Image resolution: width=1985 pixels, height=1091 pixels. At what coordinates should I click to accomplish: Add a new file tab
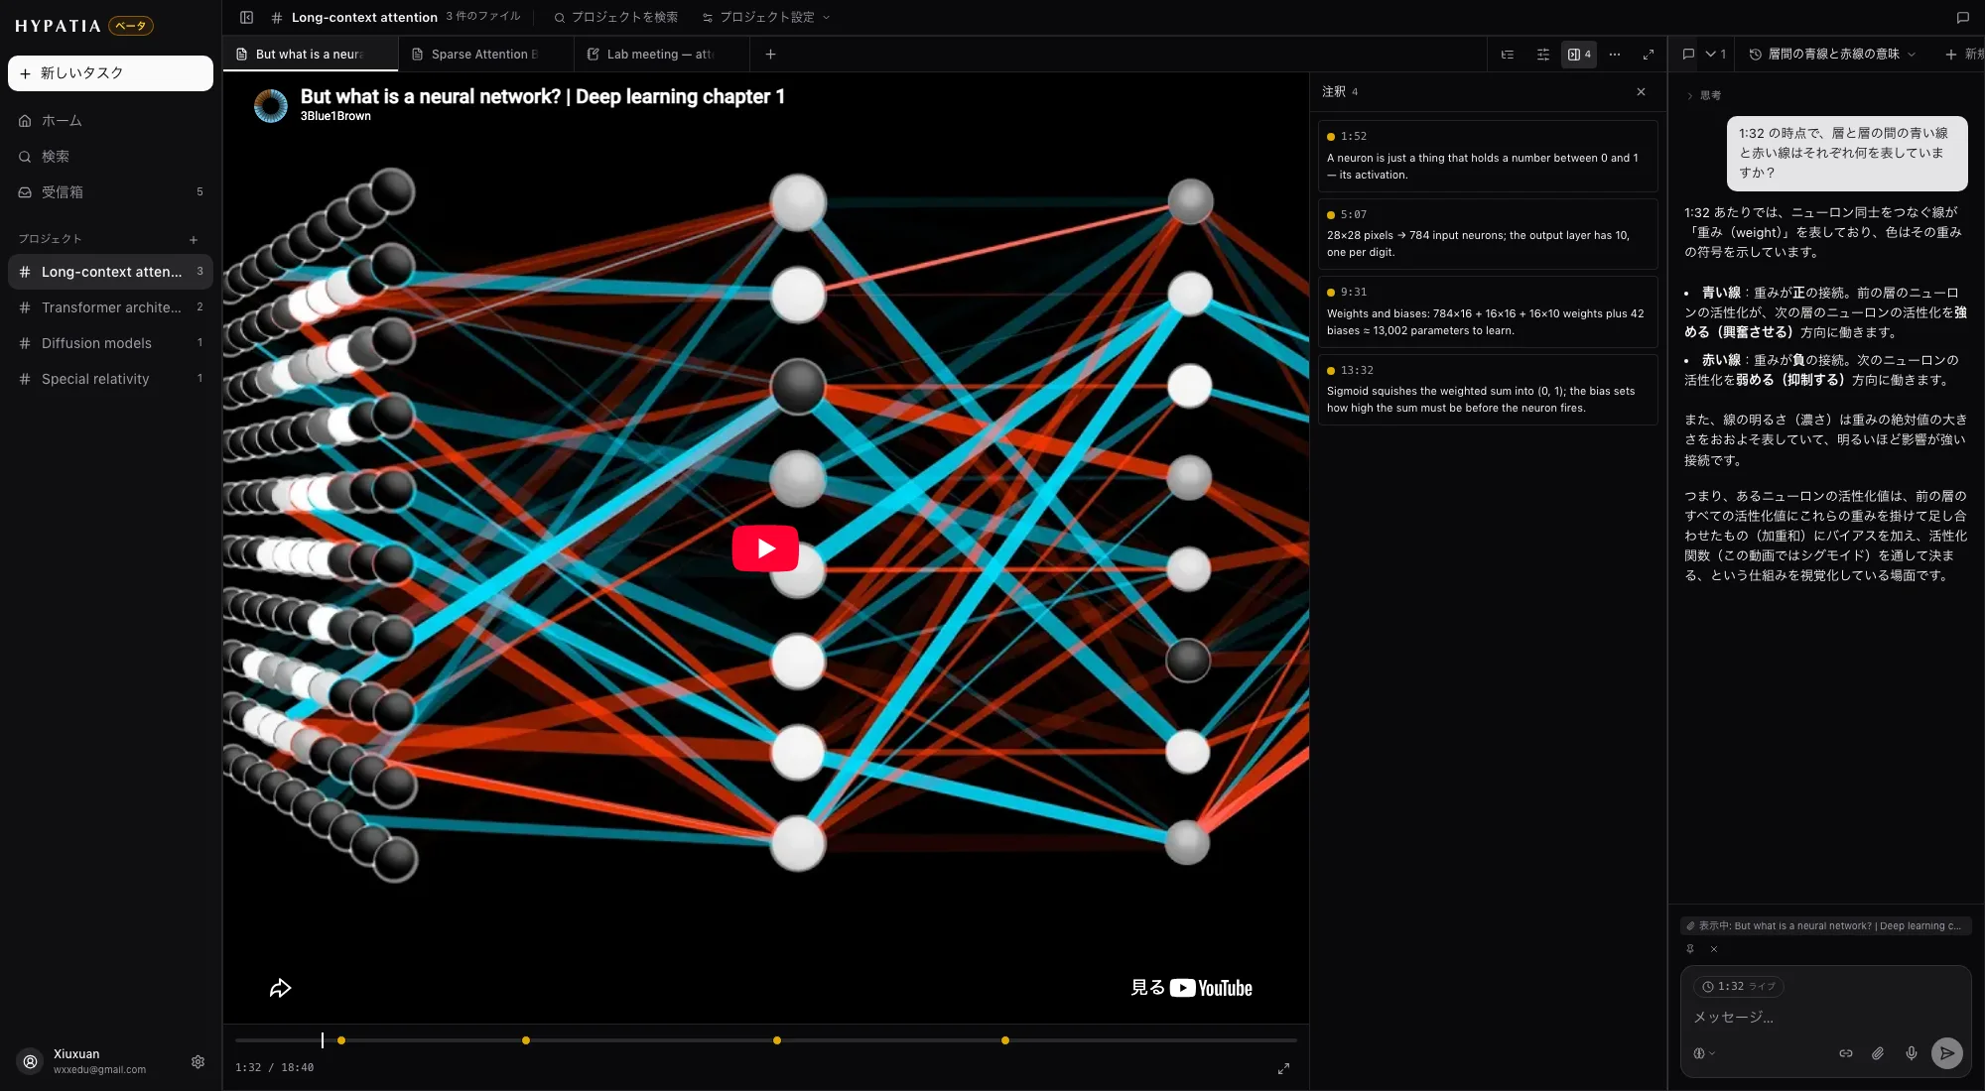(770, 55)
